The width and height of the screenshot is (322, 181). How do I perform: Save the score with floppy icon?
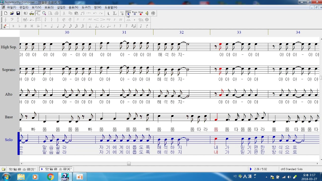18,13
